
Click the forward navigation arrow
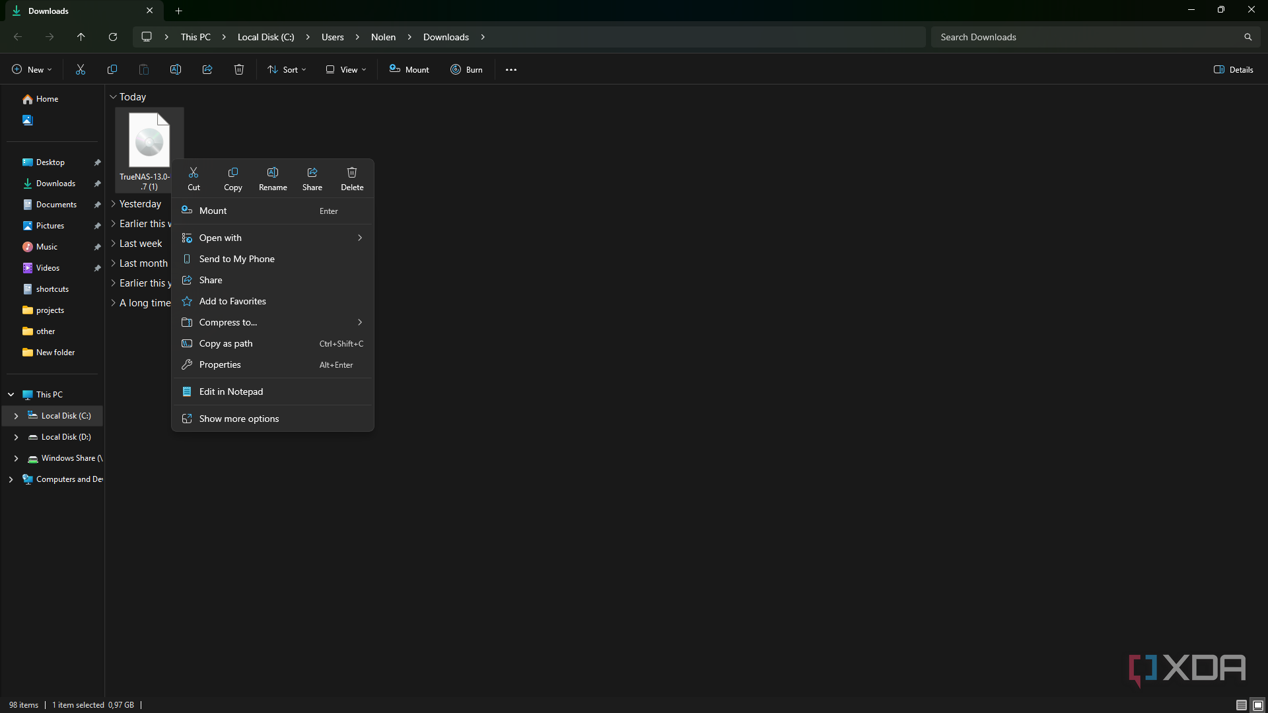(x=50, y=37)
